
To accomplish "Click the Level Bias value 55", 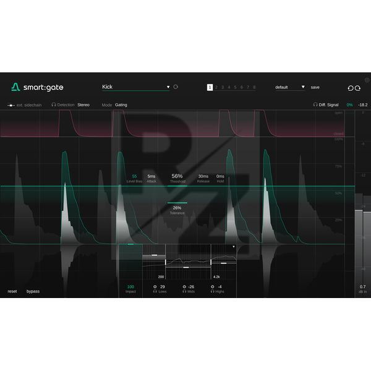I will [x=134, y=176].
